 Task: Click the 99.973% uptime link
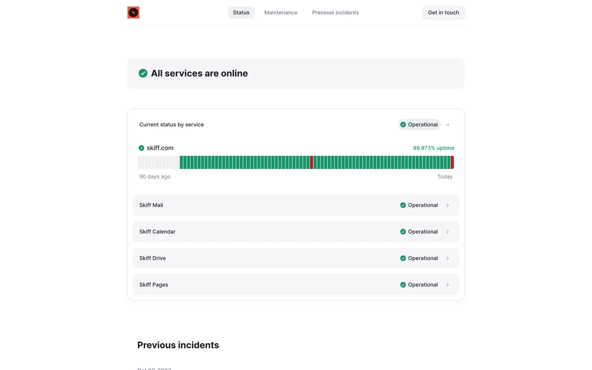[433, 148]
